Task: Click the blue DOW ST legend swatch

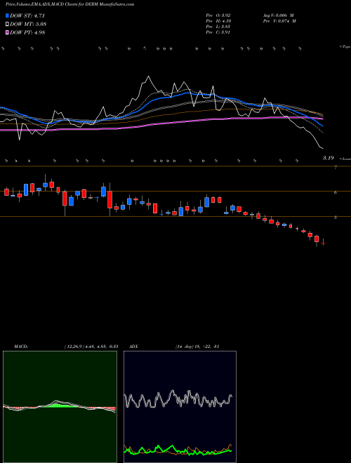Action: point(7,15)
